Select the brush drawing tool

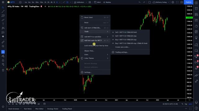(3, 20)
